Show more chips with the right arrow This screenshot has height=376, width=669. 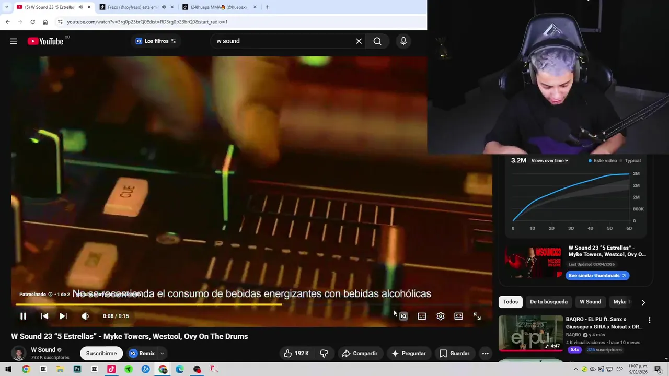[x=643, y=302]
